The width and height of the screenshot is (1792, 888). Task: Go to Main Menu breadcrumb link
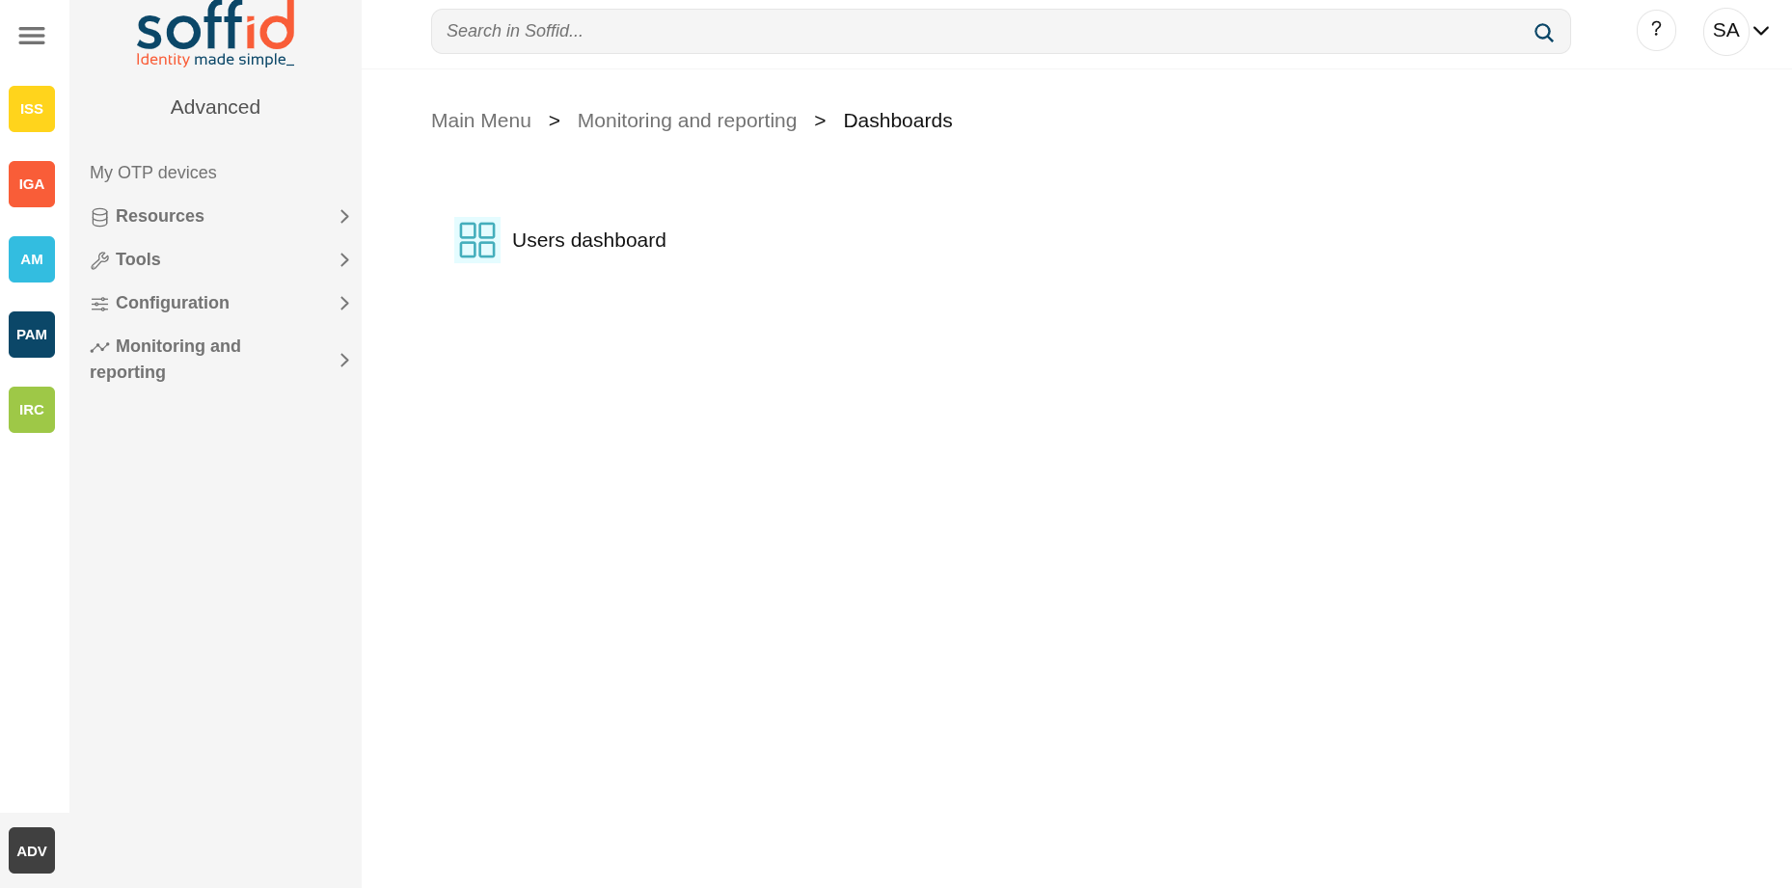(480, 121)
